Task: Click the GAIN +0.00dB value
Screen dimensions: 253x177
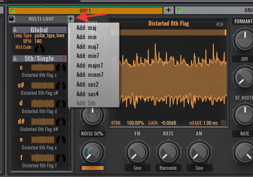Action: click(x=169, y=123)
